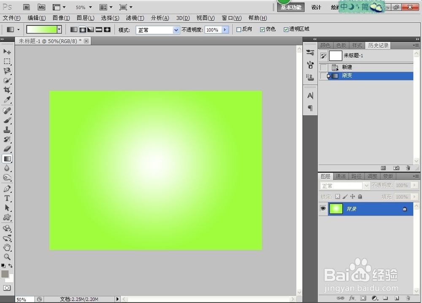Select the Eraser tool
The image size is (422, 303).
7,149
